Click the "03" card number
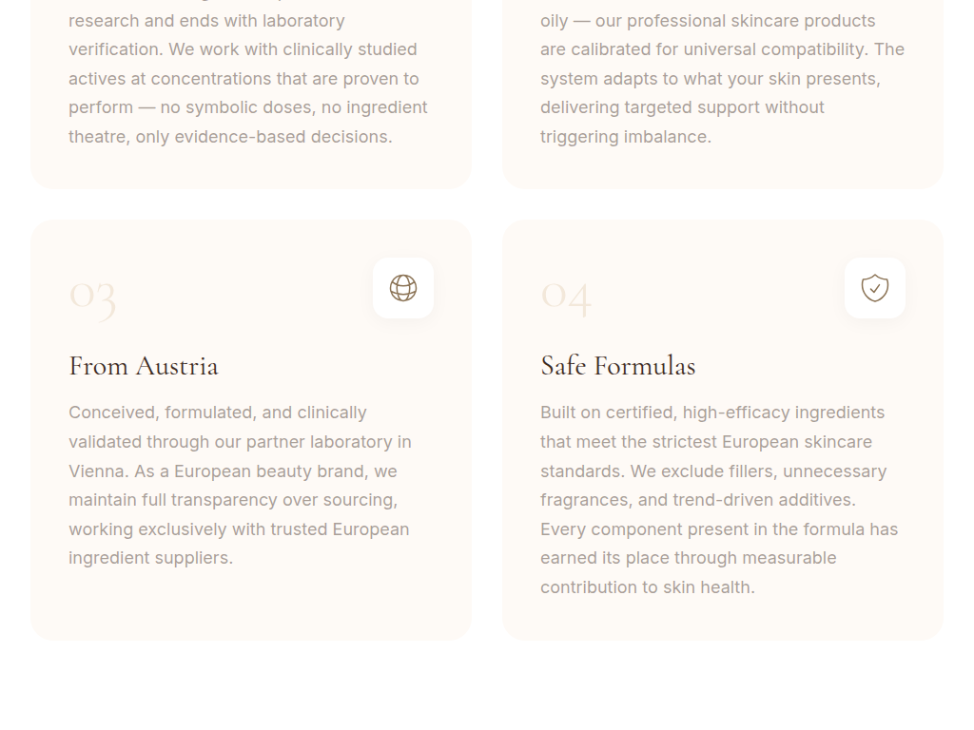The image size is (974, 730). pos(92,295)
